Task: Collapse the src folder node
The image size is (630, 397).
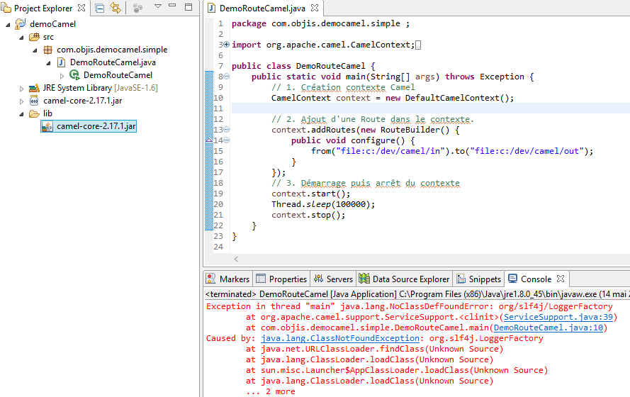Action: 22,38
